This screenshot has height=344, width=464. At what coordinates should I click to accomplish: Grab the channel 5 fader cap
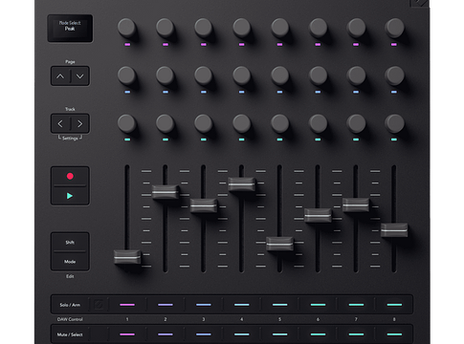(x=279, y=244)
